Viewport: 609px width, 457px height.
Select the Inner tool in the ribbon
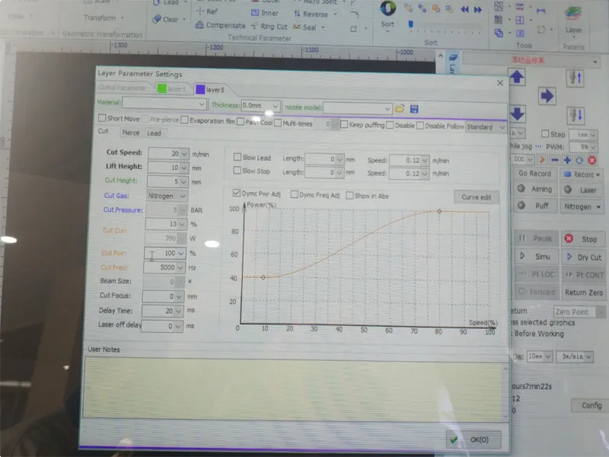tap(265, 13)
